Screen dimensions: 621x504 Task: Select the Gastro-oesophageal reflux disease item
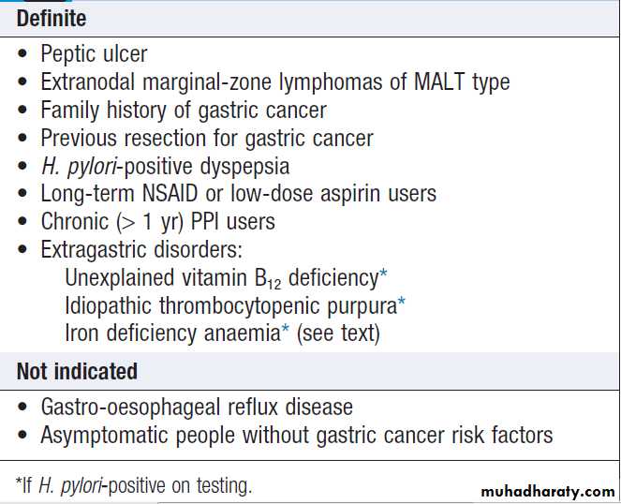click(197, 408)
